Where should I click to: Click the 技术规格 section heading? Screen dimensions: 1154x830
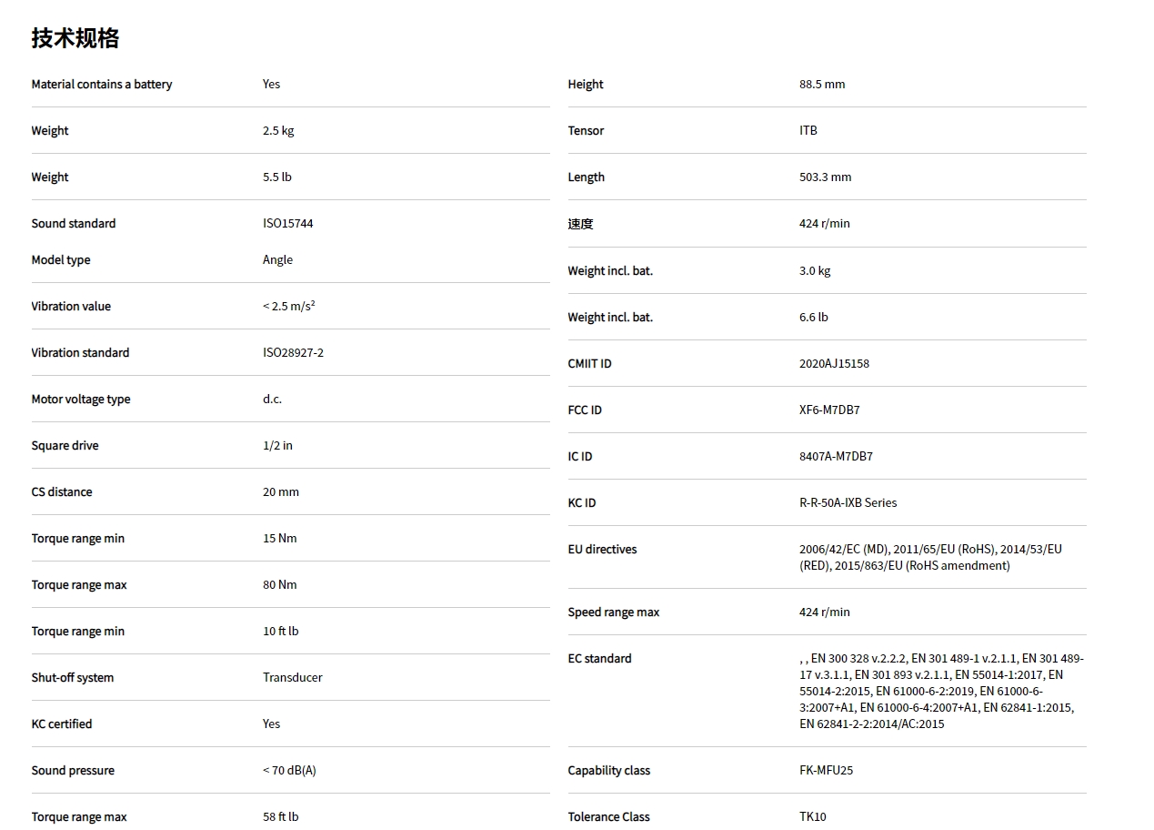click(x=75, y=38)
